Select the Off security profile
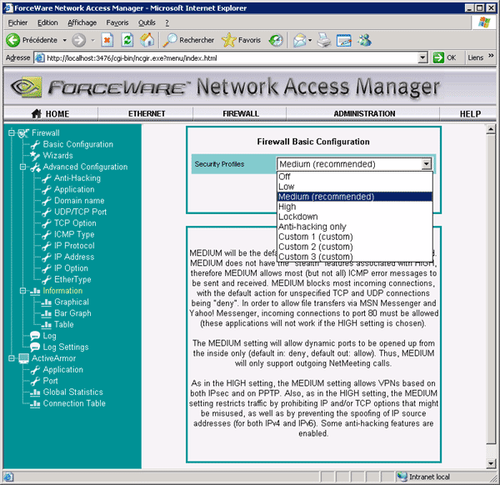The height and width of the screenshot is (485, 500). coord(355,177)
